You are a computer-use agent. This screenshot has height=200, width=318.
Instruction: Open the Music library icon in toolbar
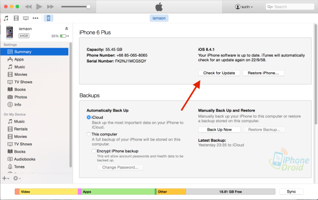tap(6, 18)
